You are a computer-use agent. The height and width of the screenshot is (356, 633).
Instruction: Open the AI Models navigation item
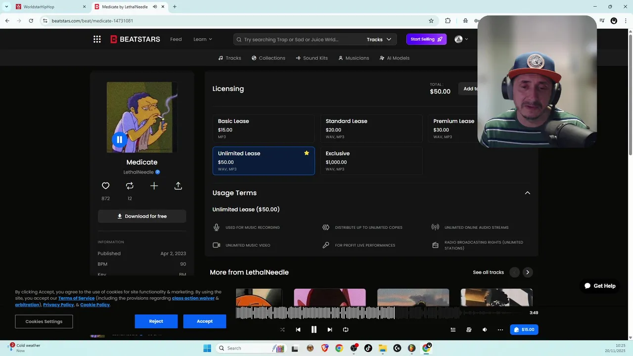pyautogui.click(x=395, y=58)
